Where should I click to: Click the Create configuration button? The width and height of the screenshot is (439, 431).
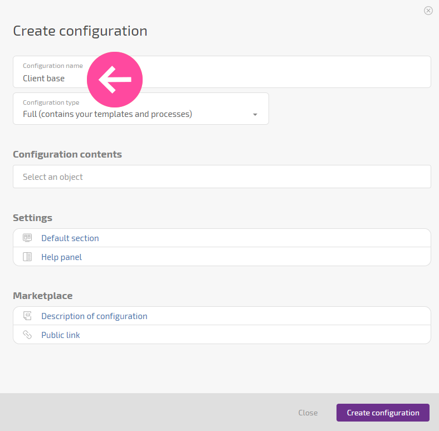383,413
